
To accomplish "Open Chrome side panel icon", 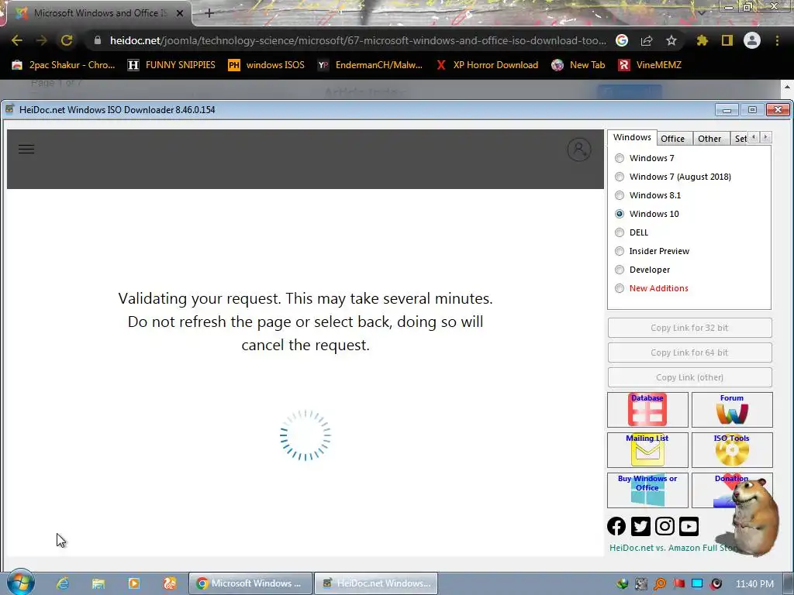I will (x=727, y=40).
